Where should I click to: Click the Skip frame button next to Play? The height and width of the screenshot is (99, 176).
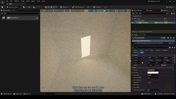(49, 7)
